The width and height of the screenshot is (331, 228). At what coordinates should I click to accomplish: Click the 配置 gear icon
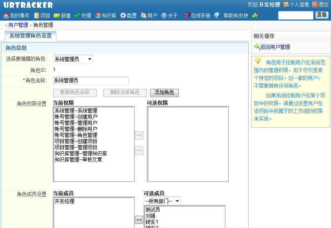tap(123, 15)
